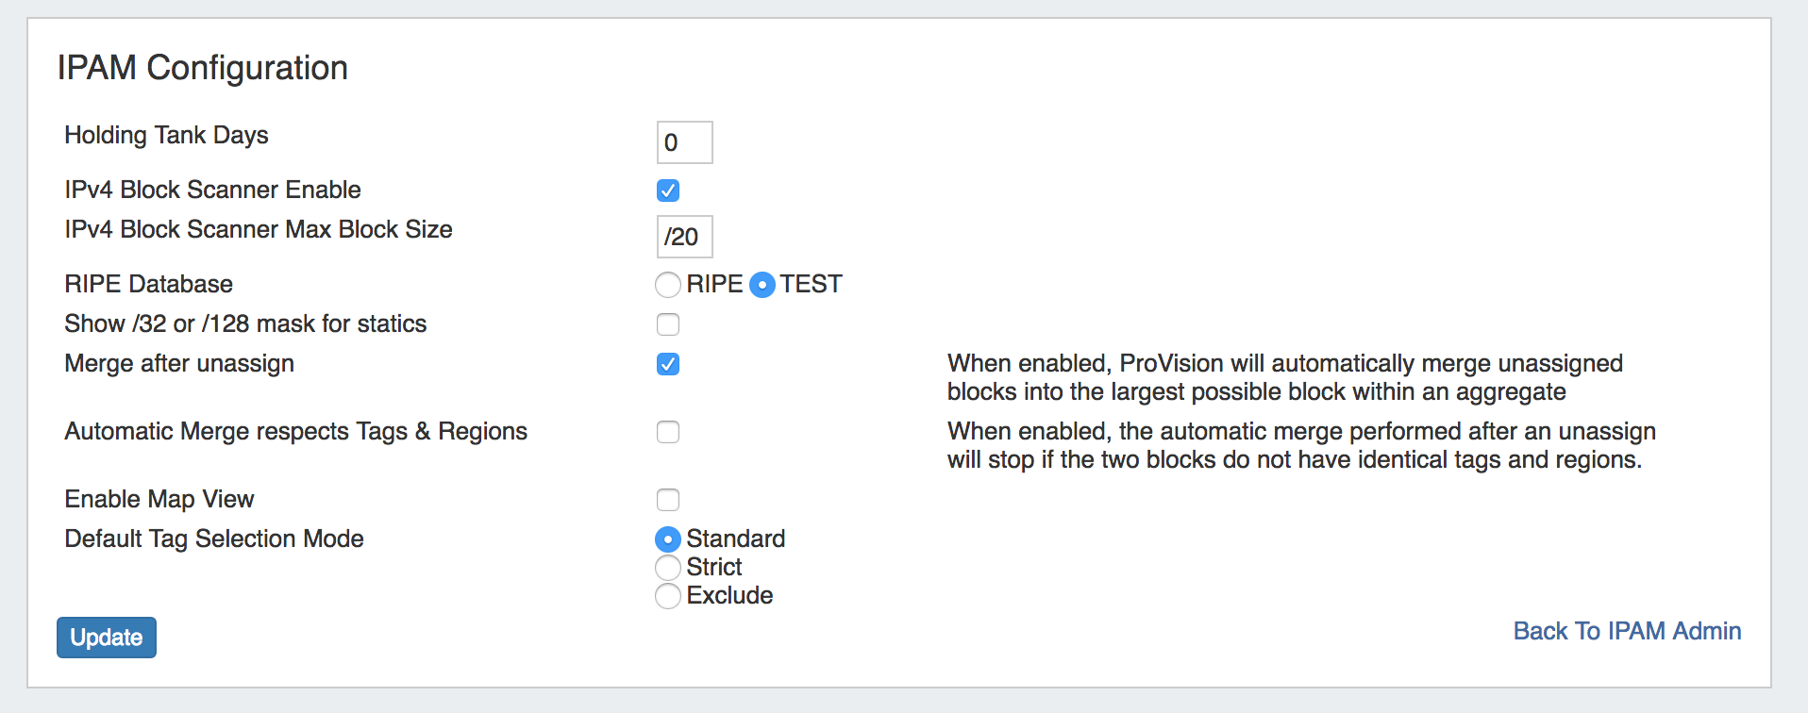Choose Standard tag selection mode

(x=668, y=539)
